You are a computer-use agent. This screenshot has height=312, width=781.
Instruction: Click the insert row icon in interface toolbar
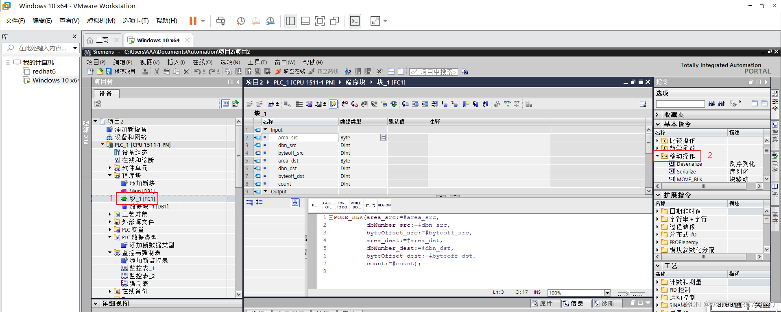pyautogui.click(x=249, y=104)
